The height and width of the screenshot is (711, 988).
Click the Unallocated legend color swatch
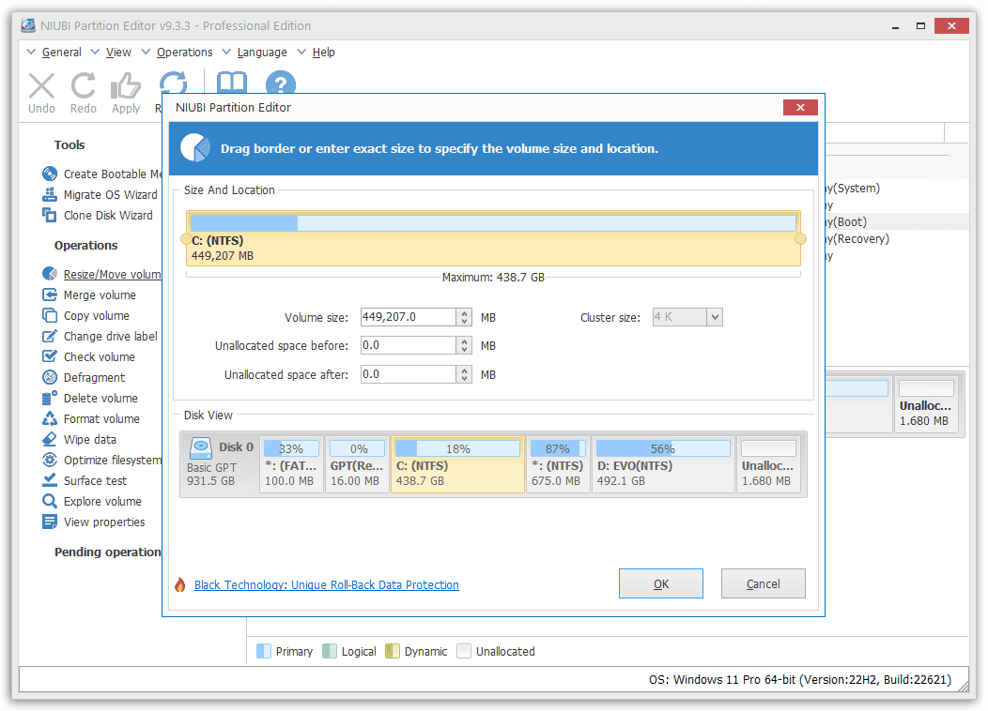464,651
